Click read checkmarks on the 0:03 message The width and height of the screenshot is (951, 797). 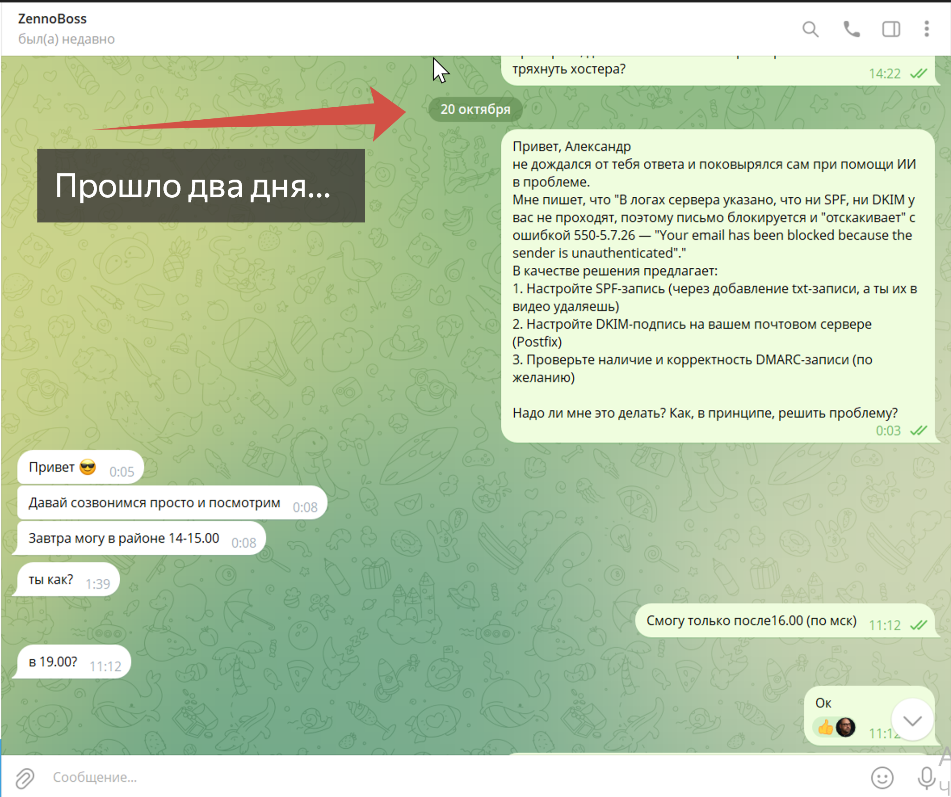click(x=918, y=431)
